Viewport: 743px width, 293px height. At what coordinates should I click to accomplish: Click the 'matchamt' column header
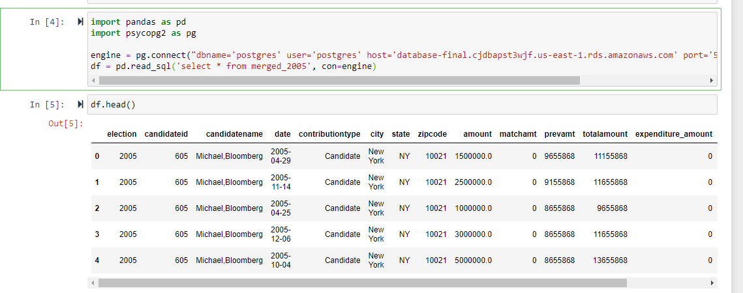(x=518, y=134)
